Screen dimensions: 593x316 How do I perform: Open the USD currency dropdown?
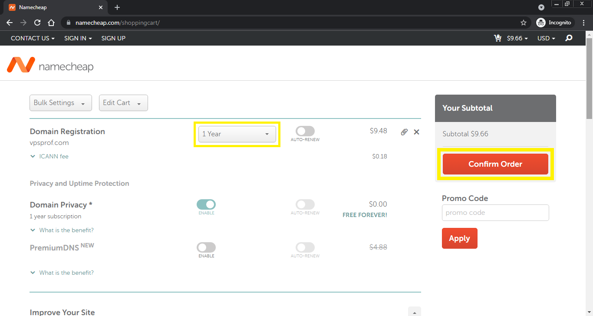pos(546,38)
